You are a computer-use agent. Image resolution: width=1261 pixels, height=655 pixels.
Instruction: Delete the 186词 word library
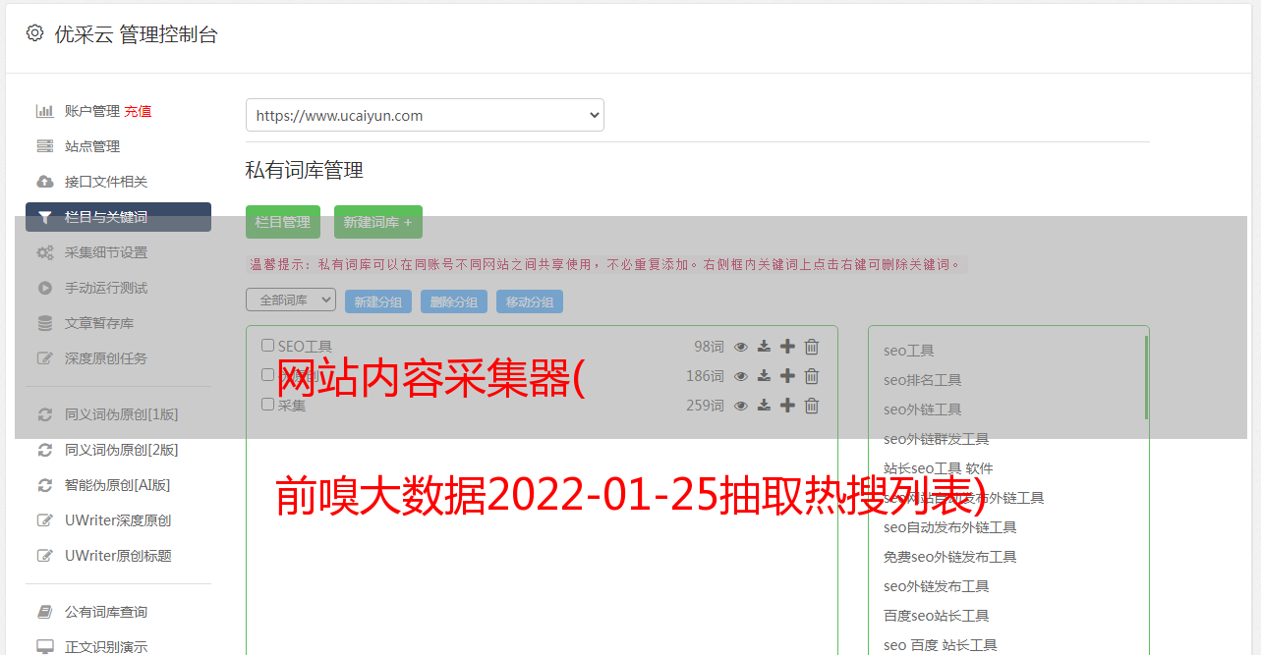point(812,376)
